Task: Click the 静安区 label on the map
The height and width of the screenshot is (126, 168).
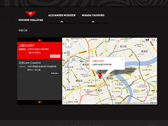Action: (79, 81)
